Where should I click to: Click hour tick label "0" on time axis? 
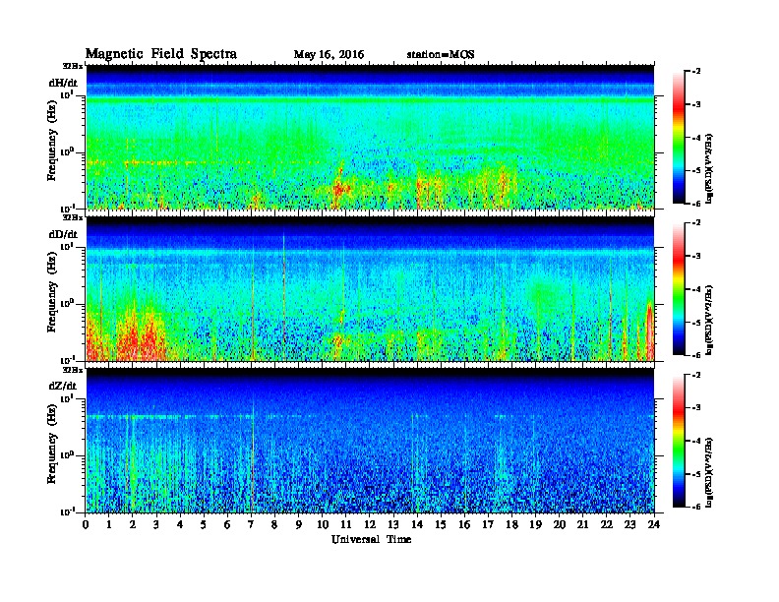(x=86, y=524)
